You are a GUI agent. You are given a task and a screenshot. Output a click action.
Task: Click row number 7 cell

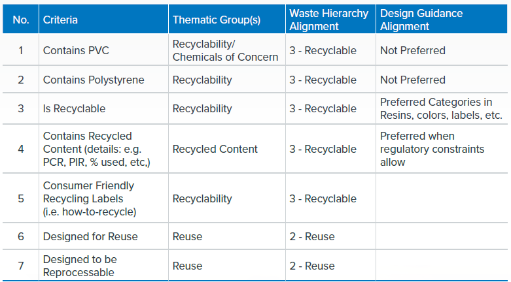click(21, 266)
